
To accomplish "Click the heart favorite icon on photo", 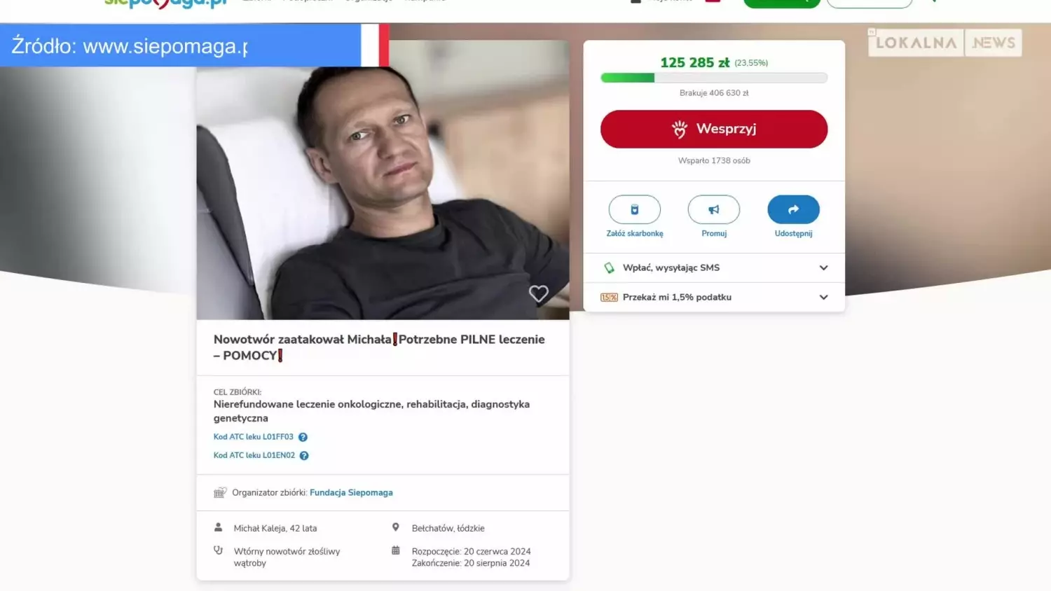I will 538,293.
